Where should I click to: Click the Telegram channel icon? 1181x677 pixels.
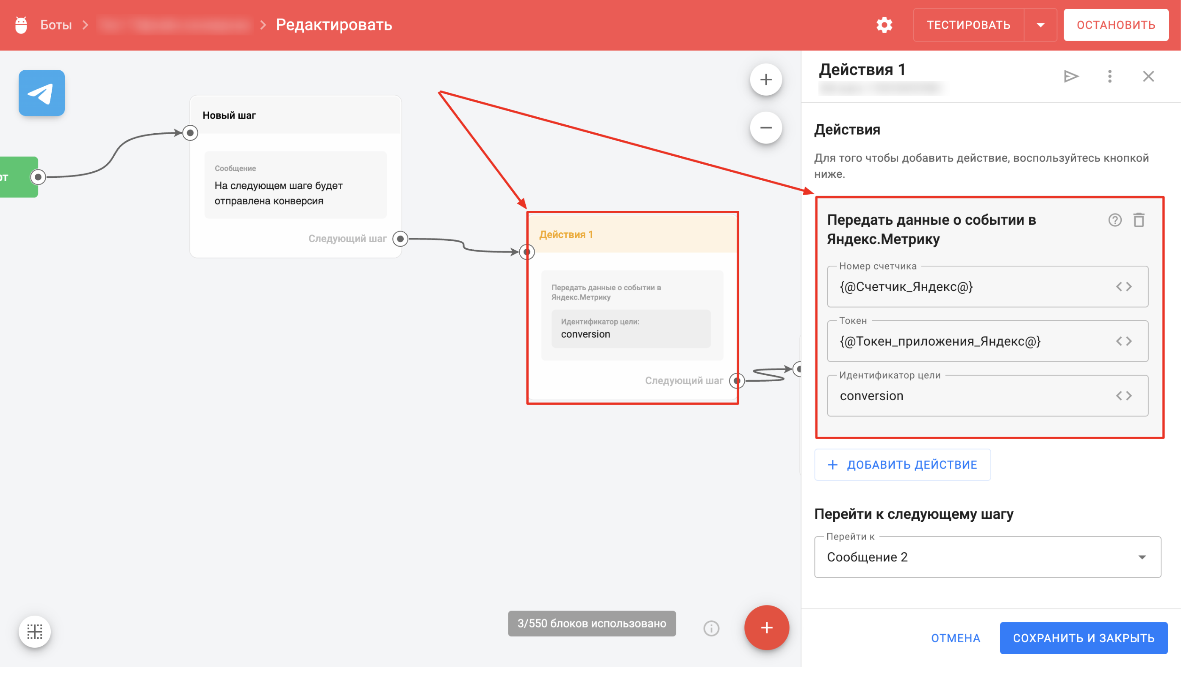point(42,93)
